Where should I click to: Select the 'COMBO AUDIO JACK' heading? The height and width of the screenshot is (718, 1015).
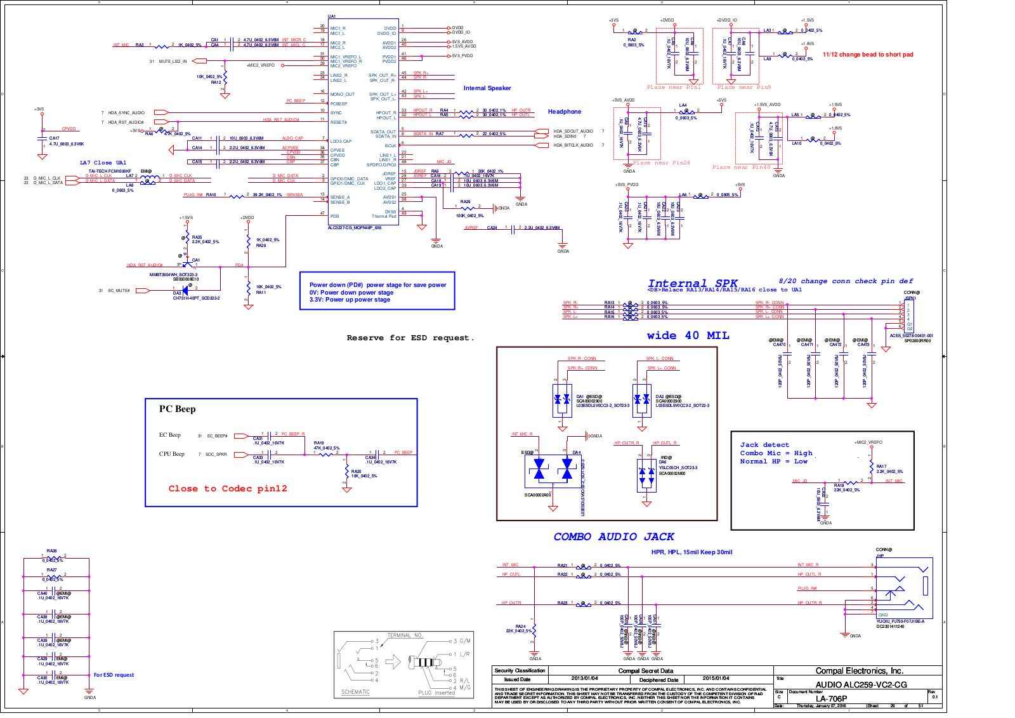coord(613,537)
